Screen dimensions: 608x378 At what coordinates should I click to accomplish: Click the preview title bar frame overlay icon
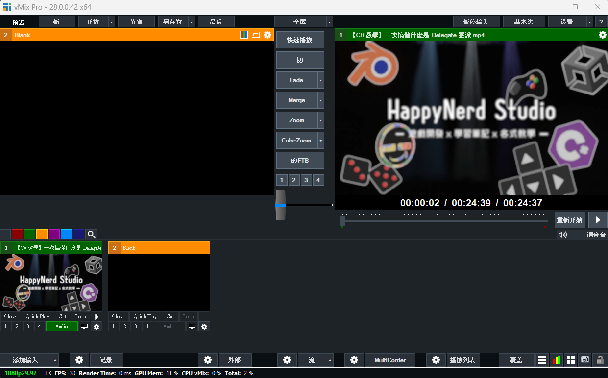point(256,35)
